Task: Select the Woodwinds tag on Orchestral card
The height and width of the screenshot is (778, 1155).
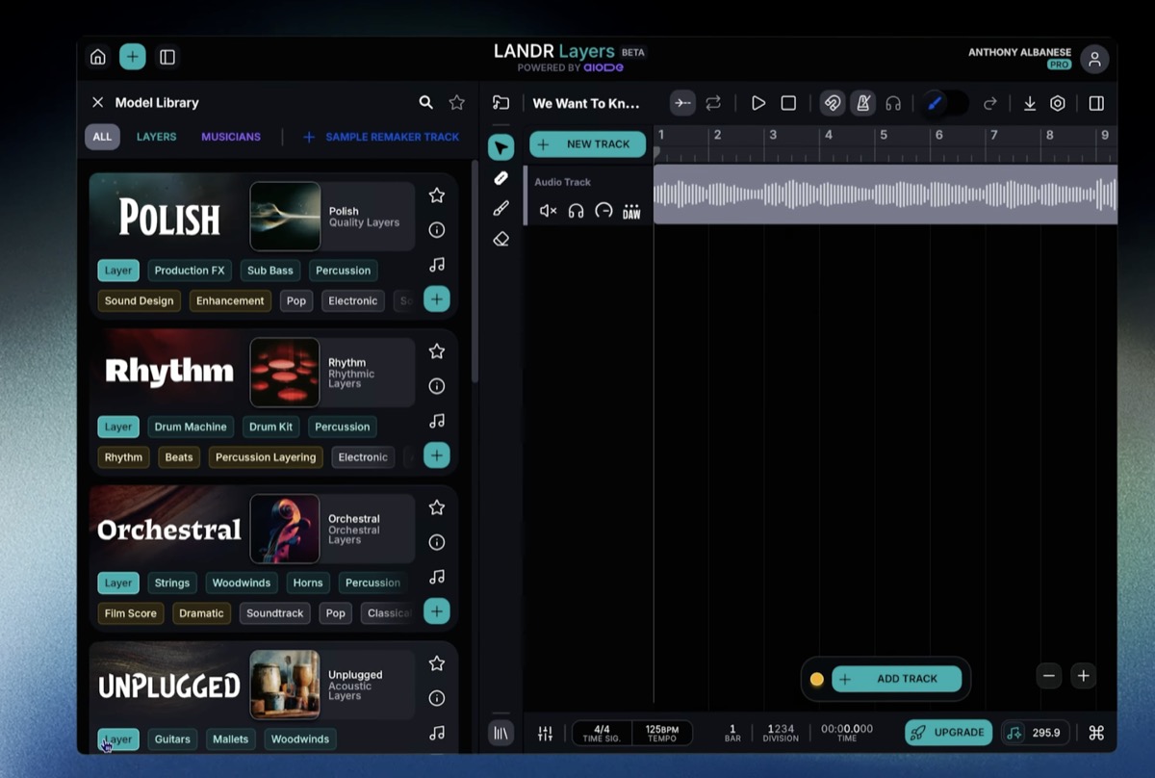Action: [242, 583]
